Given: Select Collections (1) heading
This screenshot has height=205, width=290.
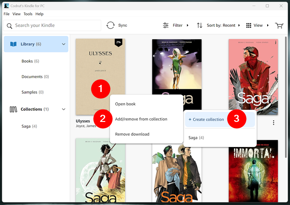Looking at the screenshot, I should 34,109.
